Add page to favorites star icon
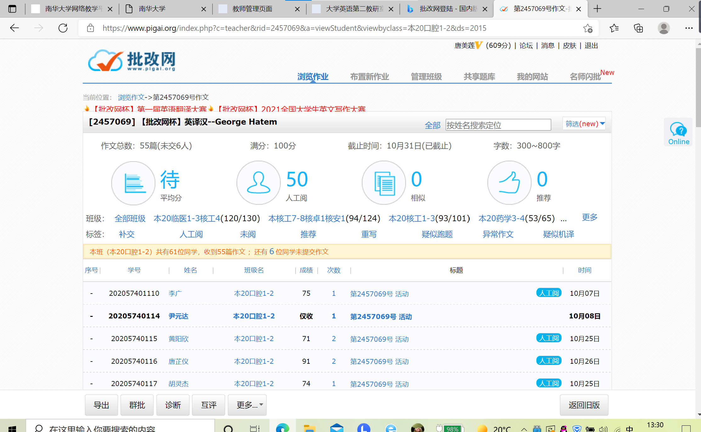The image size is (701, 432). coord(587,28)
